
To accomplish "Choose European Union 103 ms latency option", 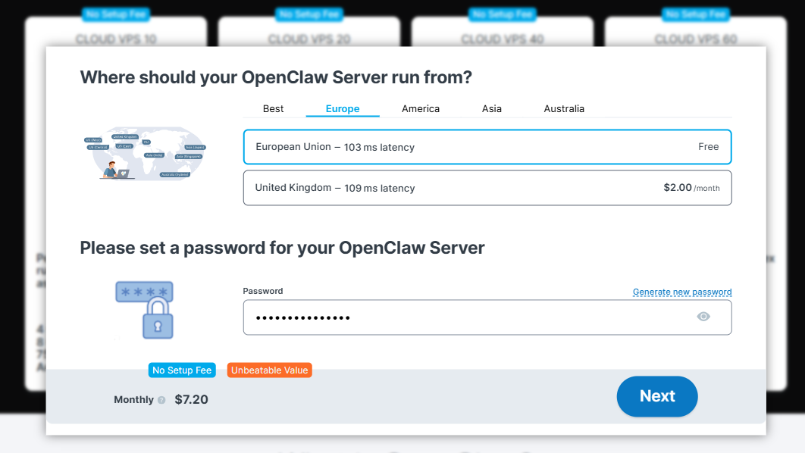I will [487, 147].
